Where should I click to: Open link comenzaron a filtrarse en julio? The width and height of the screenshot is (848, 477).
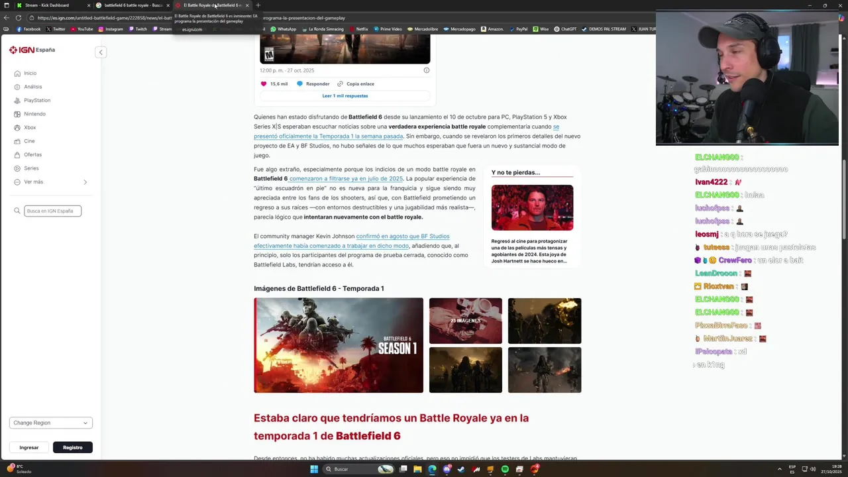coord(346,179)
